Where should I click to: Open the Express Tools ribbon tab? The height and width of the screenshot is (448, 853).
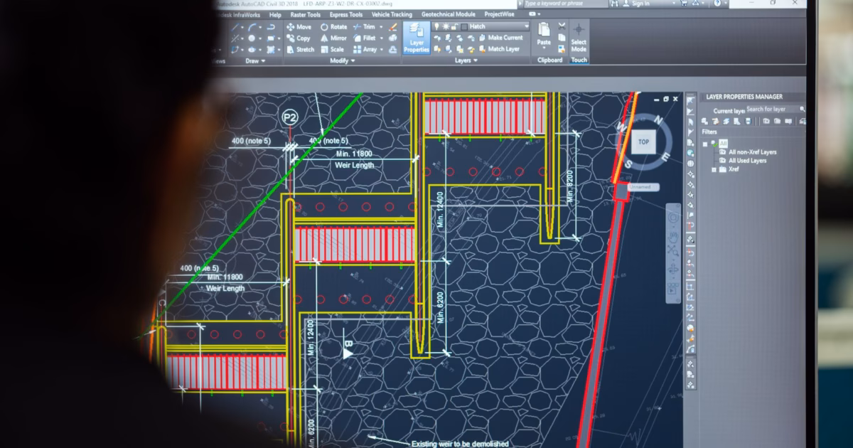pyautogui.click(x=346, y=14)
